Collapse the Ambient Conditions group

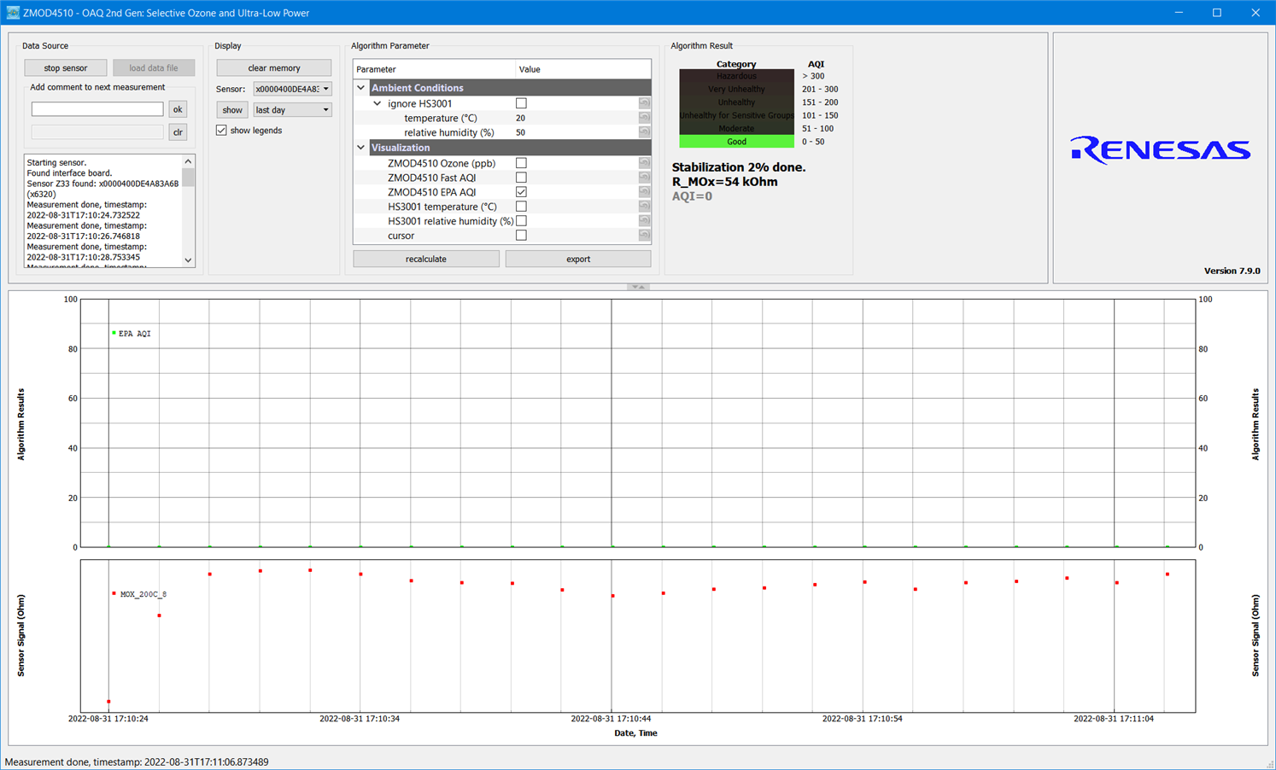point(361,88)
